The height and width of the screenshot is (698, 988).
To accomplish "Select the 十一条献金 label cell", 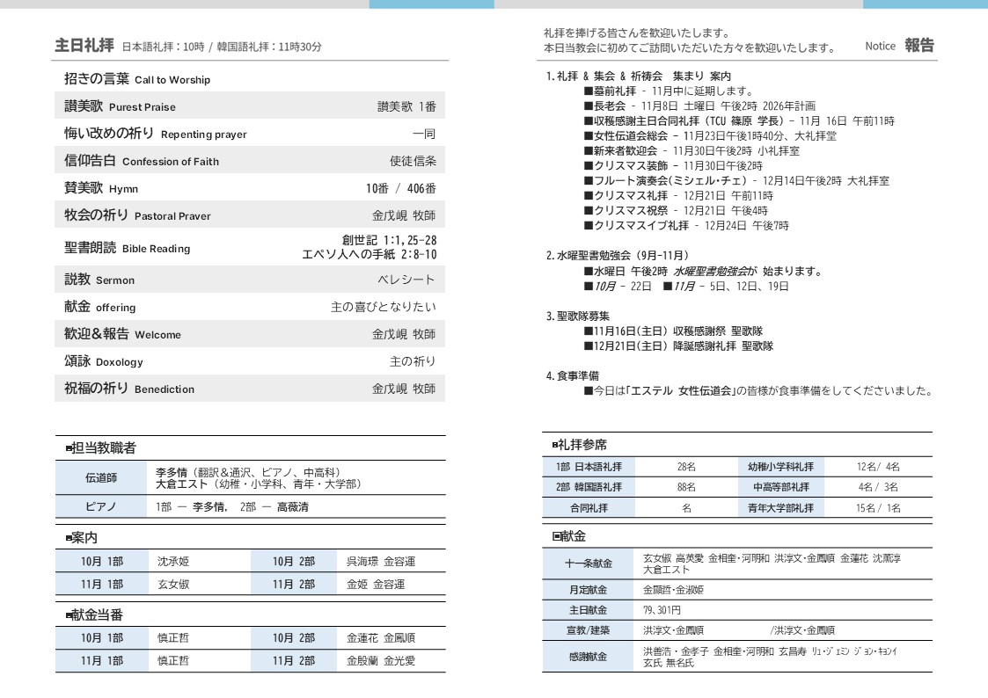I will pyautogui.click(x=588, y=563).
